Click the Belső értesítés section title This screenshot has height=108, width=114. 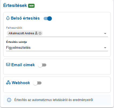pos(25,18)
